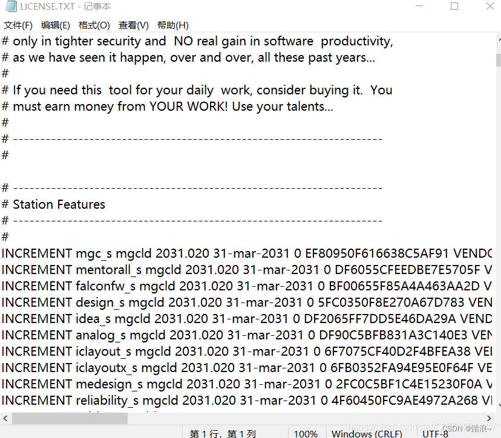This screenshot has height=438, width=501.
Task: Click the UTF-8 encoding status entry
Action: point(435,434)
